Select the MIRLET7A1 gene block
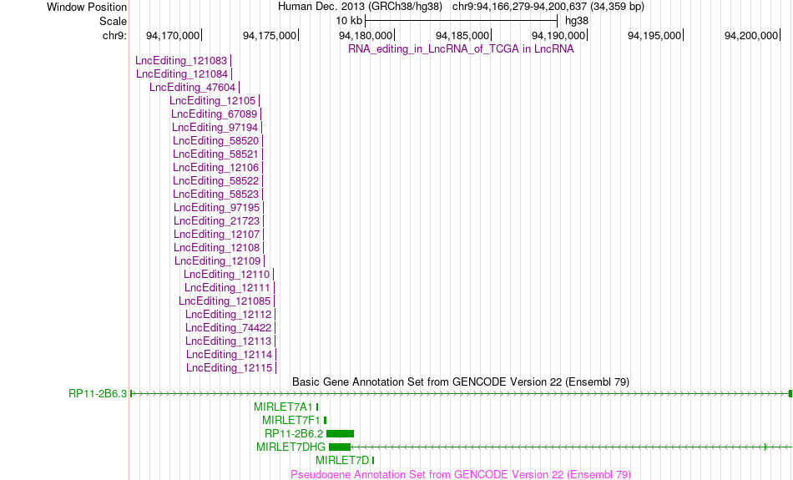 point(317,407)
